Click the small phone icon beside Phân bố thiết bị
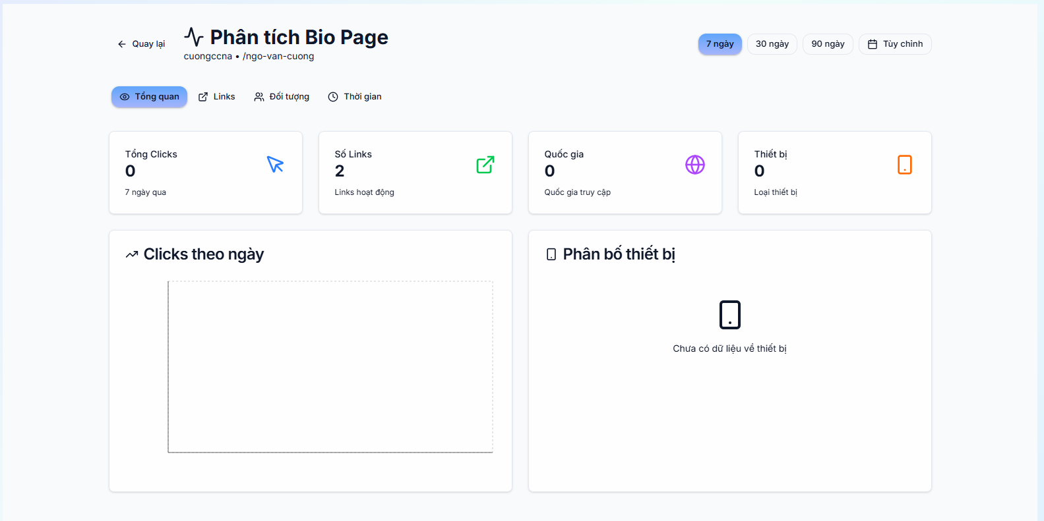The height and width of the screenshot is (521, 1044). [551, 254]
